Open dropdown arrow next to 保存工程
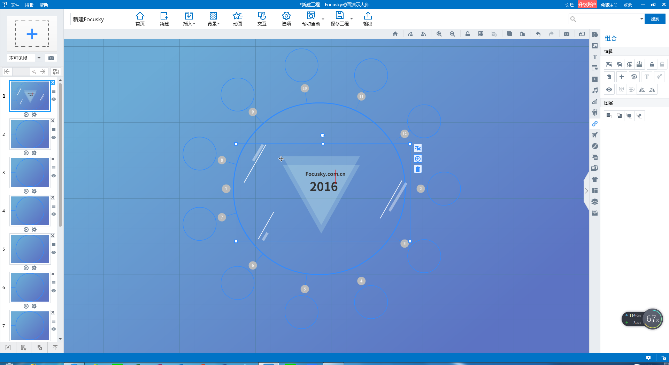The width and height of the screenshot is (669, 365). [352, 19]
